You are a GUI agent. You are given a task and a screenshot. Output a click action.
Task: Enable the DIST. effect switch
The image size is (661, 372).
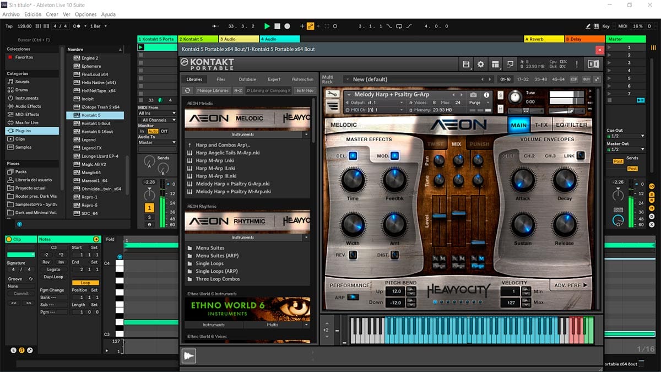tap(394, 255)
